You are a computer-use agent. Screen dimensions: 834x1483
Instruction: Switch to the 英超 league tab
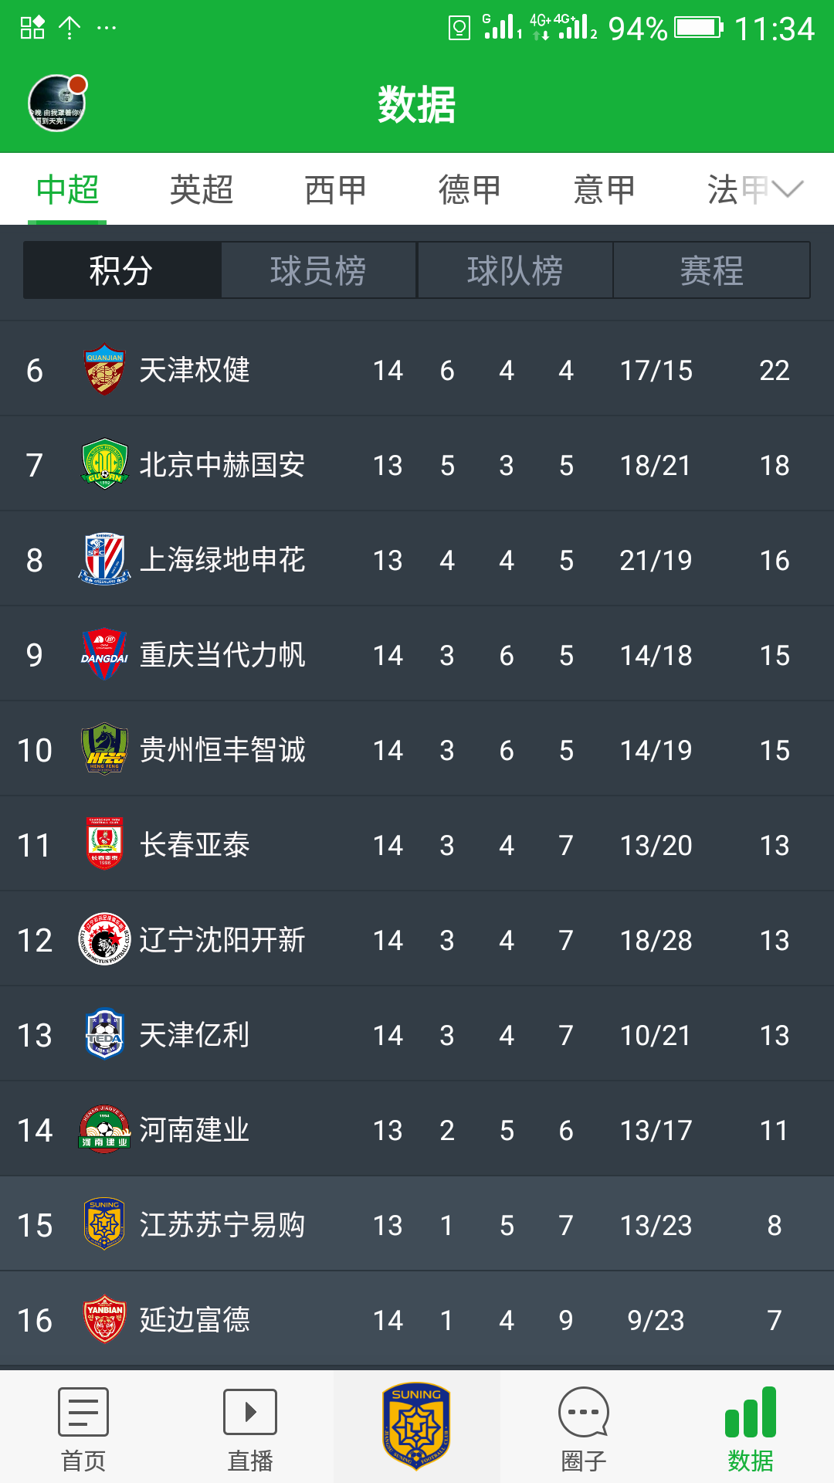(202, 190)
